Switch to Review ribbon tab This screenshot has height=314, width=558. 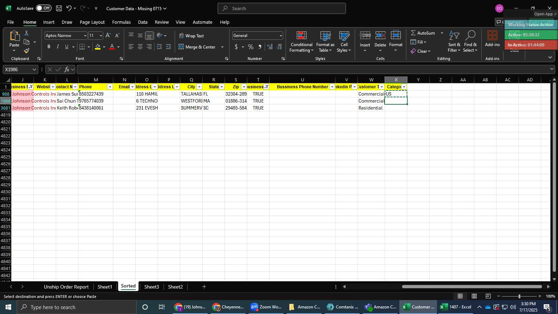(162, 22)
